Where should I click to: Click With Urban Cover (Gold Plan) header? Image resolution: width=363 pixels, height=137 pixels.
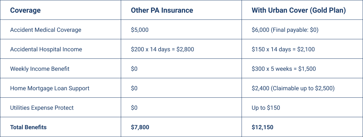click(299, 10)
